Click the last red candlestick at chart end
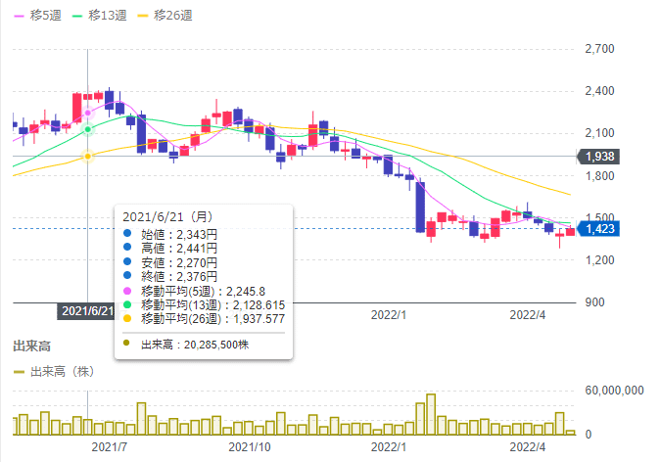 570,232
